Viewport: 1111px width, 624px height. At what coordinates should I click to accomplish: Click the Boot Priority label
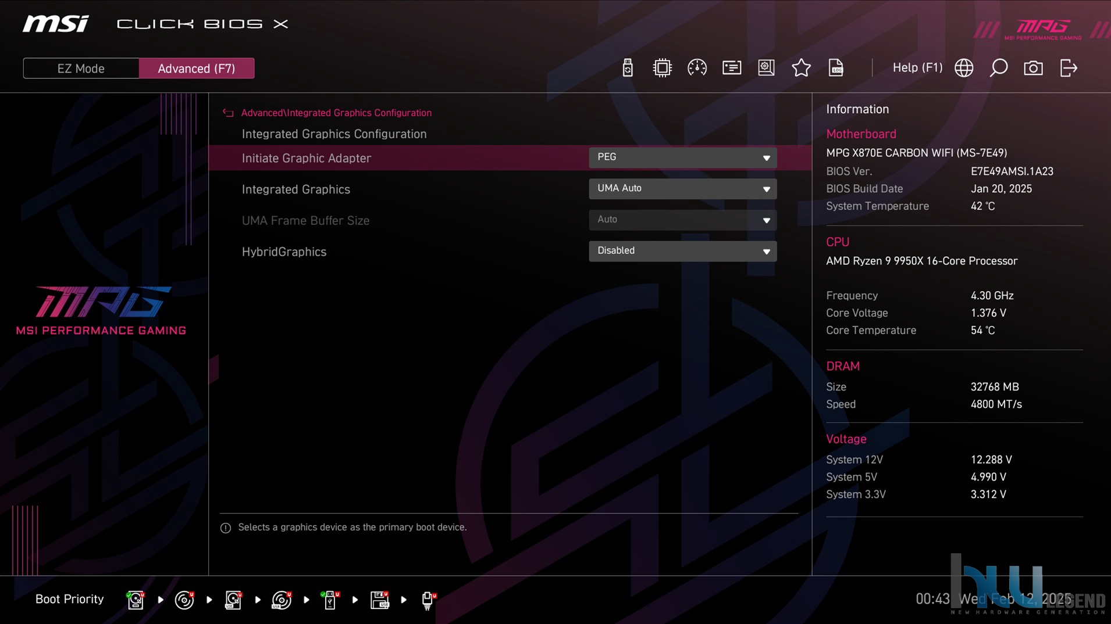coord(69,599)
